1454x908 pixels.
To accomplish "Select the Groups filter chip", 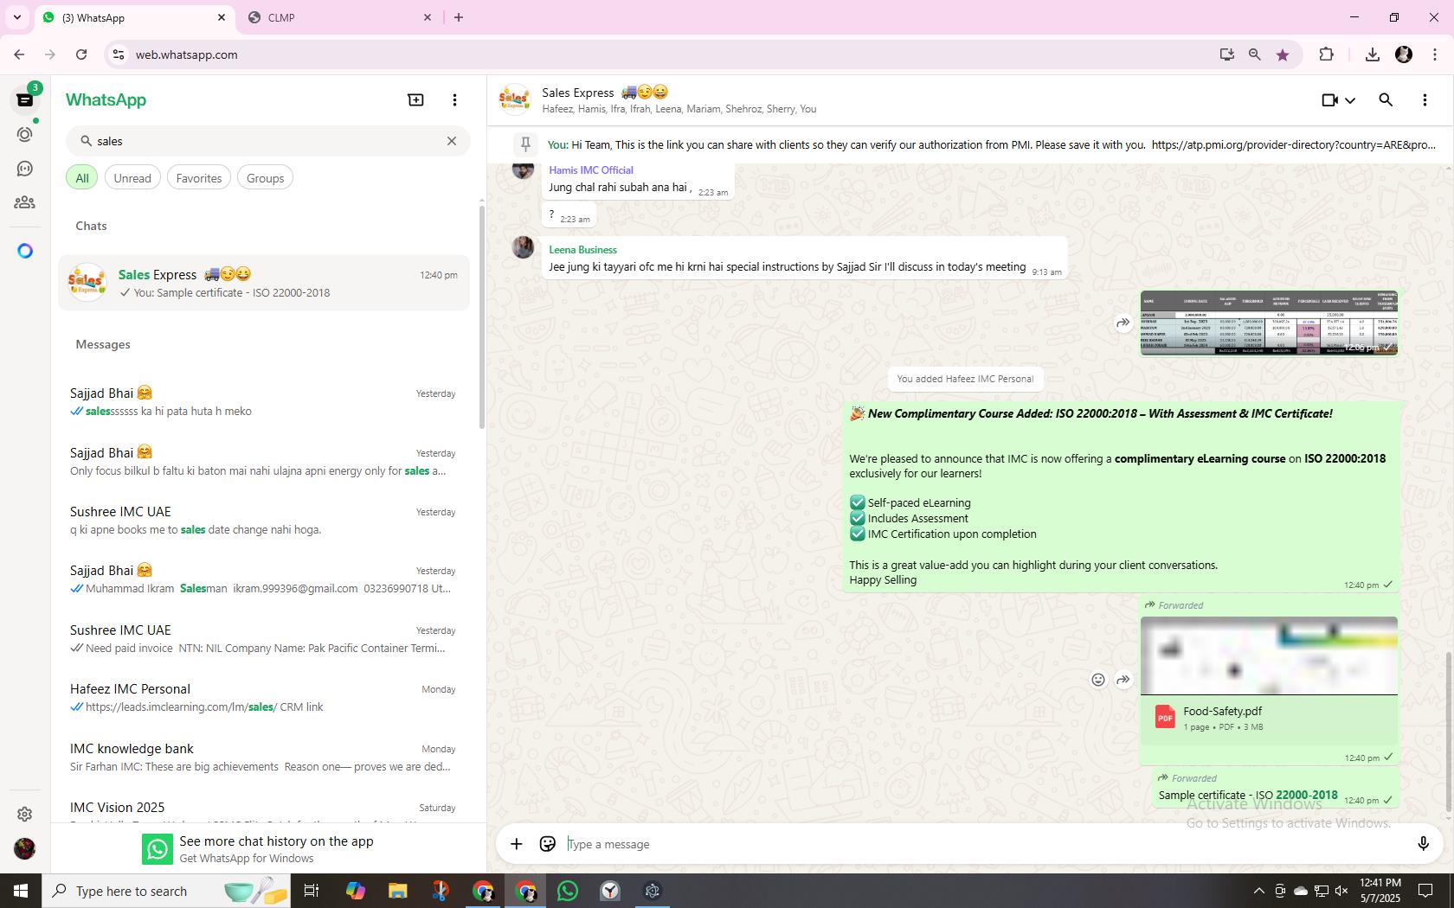I will pyautogui.click(x=265, y=178).
